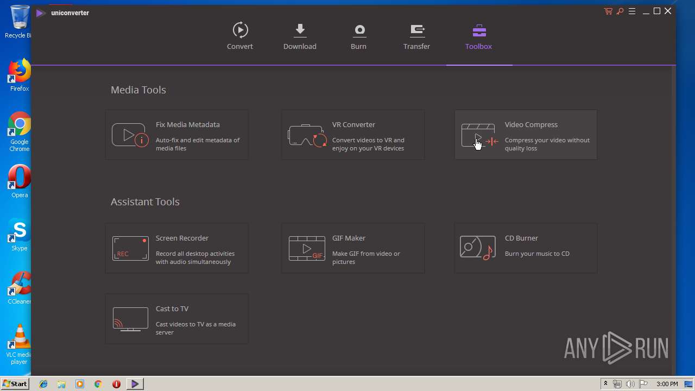
Task: Click the GIF Maker title text
Action: (x=349, y=238)
